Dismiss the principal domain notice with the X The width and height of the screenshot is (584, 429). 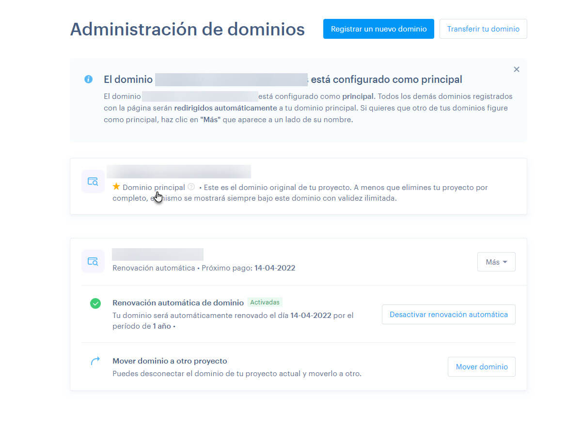(516, 69)
